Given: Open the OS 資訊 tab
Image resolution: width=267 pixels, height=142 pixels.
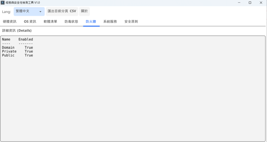Looking at the screenshot, I should [30, 21].
